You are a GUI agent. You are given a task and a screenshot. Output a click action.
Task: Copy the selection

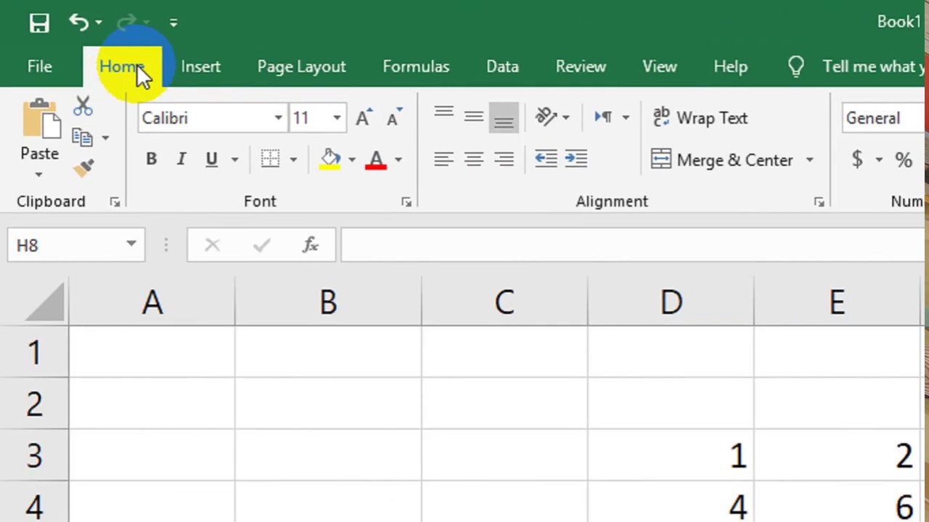click(x=82, y=137)
